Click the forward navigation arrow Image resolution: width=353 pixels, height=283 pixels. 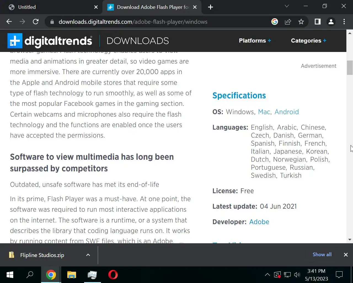click(22, 22)
